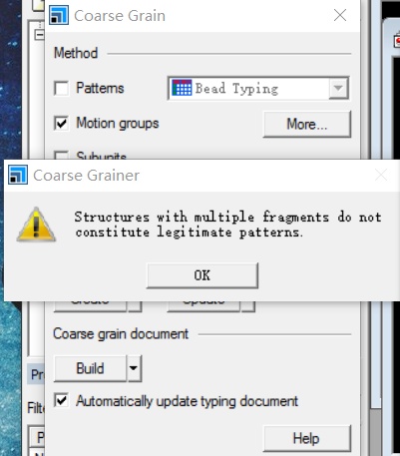Collapse the tree node minus box
This screenshot has height=456, width=400.
[x=39, y=35]
